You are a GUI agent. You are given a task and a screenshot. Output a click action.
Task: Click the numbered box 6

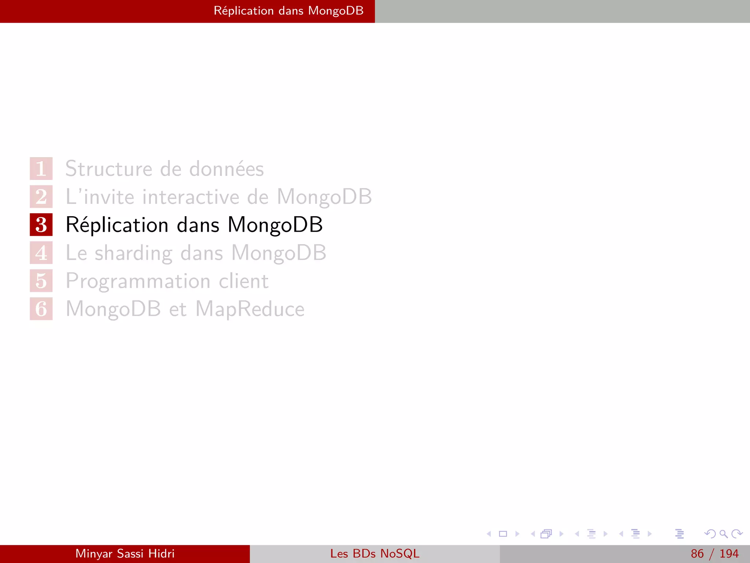pyautogui.click(x=41, y=309)
